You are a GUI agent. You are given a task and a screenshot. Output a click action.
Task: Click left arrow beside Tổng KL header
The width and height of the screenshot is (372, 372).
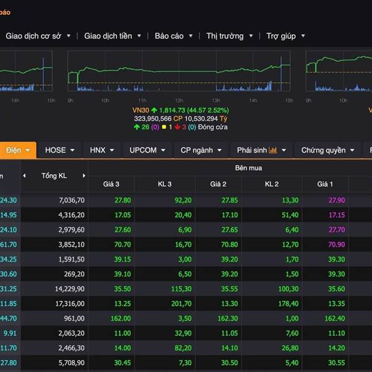(x=25, y=175)
